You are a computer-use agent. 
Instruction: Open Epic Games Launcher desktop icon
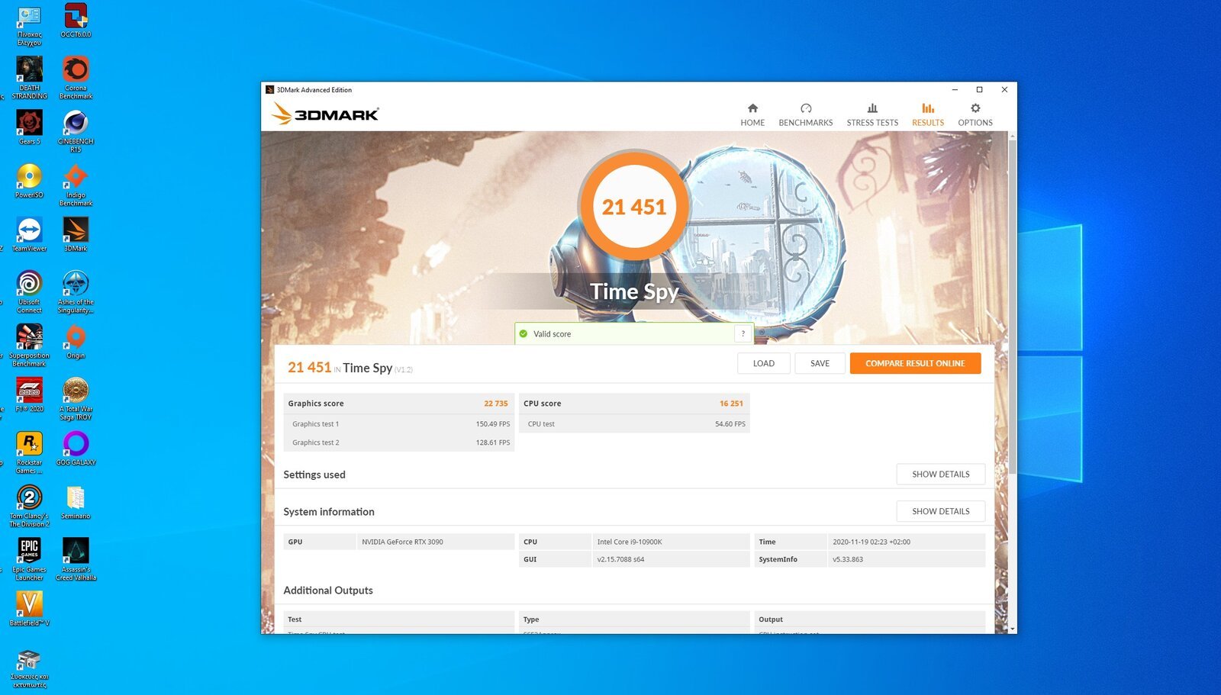click(x=30, y=558)
